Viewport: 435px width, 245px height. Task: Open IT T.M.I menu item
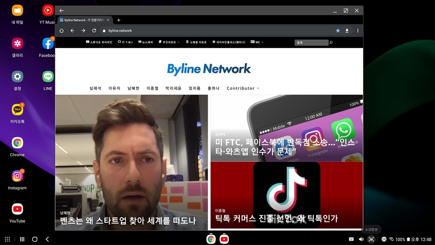125,42
